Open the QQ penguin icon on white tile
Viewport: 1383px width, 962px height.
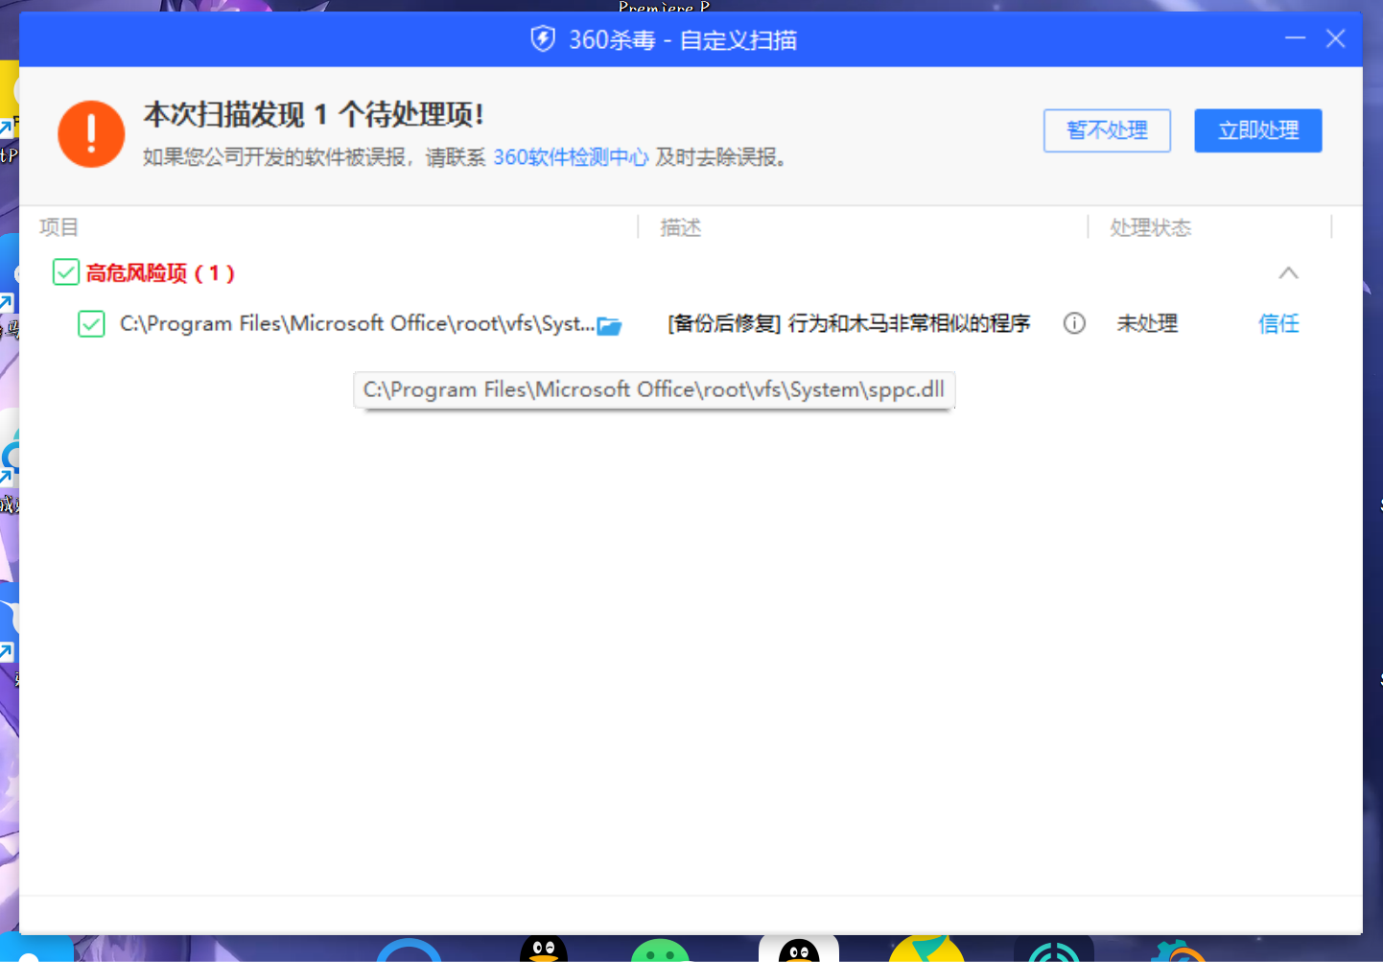tap(798, 950)
